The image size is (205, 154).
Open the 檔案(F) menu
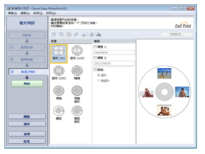coord(12,13)
